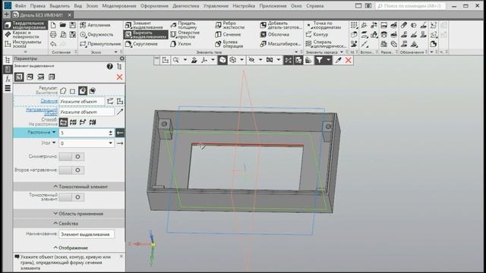486x273 pixels.
Task: Open the Булева операция boolean tool
Action: pyautogui.click(x=229, y=44)
